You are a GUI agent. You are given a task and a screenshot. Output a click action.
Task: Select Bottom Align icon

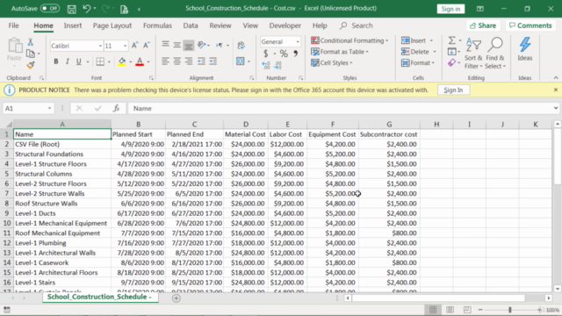pos(189,45)
